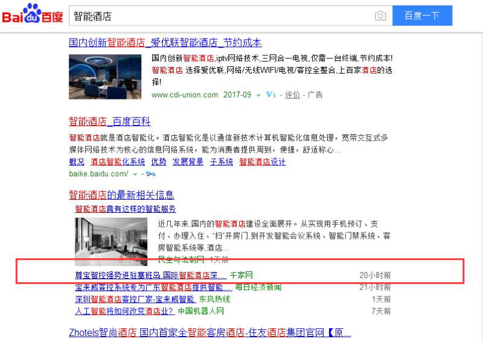Open the 发展背景 sublink
This screenshot has height=342, width=483.
(x=188, y=162)
